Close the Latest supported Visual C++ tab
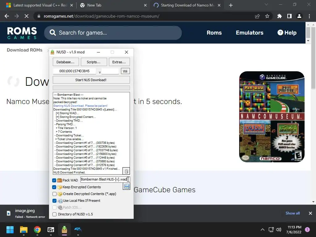The height and width of the screenshot is (237, 316). pyautogui.click(x=71, y=5)
